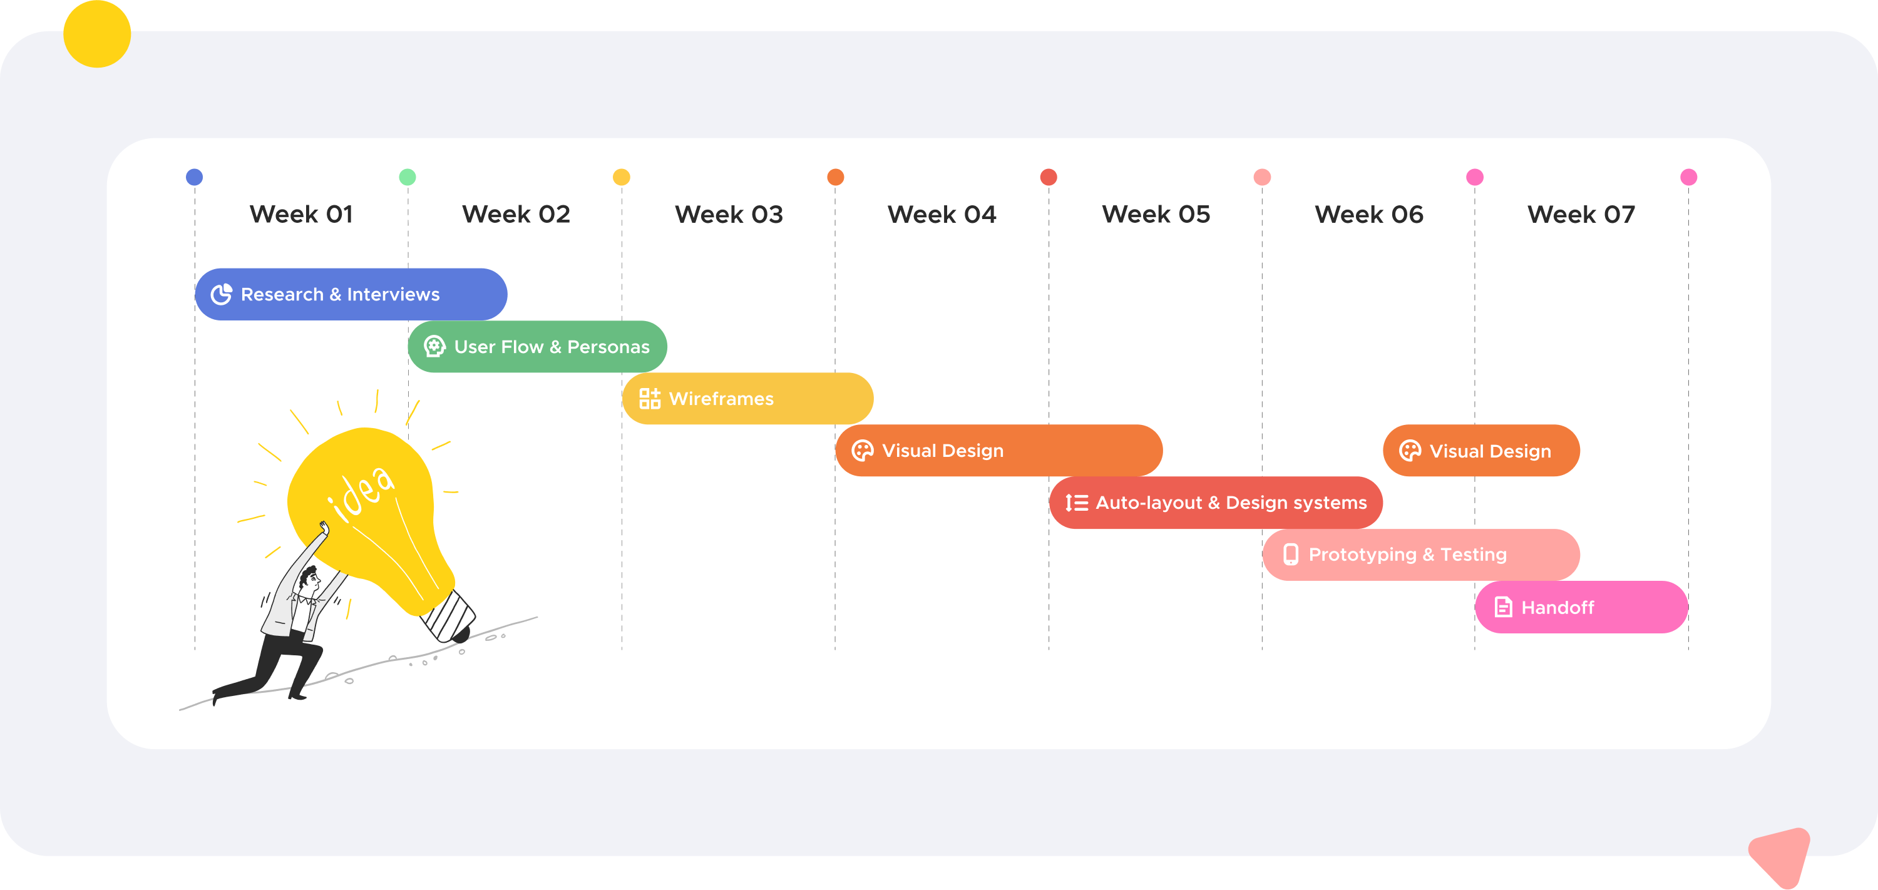Click the phone icon in Prototyping bar
This screenshot has height=890, width=1878.
(x=1290, y=555)
